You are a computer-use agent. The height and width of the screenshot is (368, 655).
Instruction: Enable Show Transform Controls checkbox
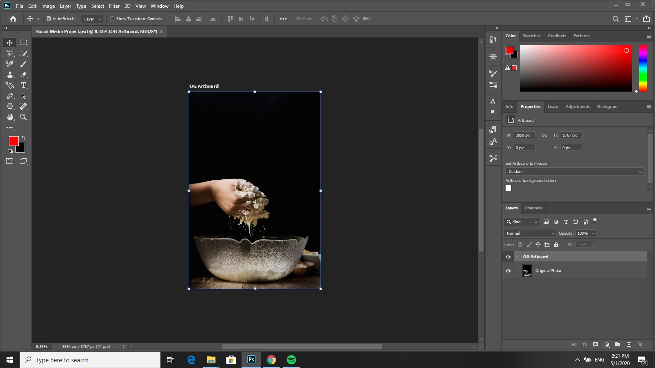pos(112,19)
